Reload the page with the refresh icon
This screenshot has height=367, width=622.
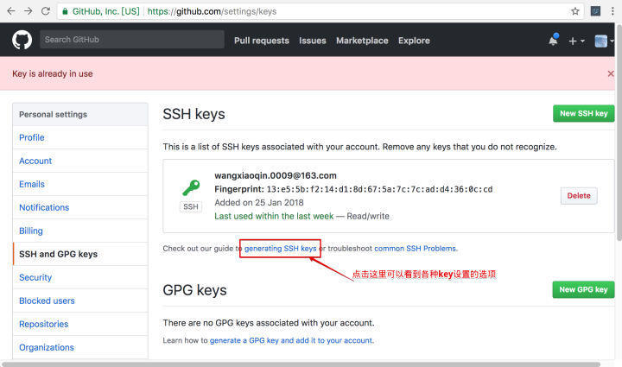(46, 11)
